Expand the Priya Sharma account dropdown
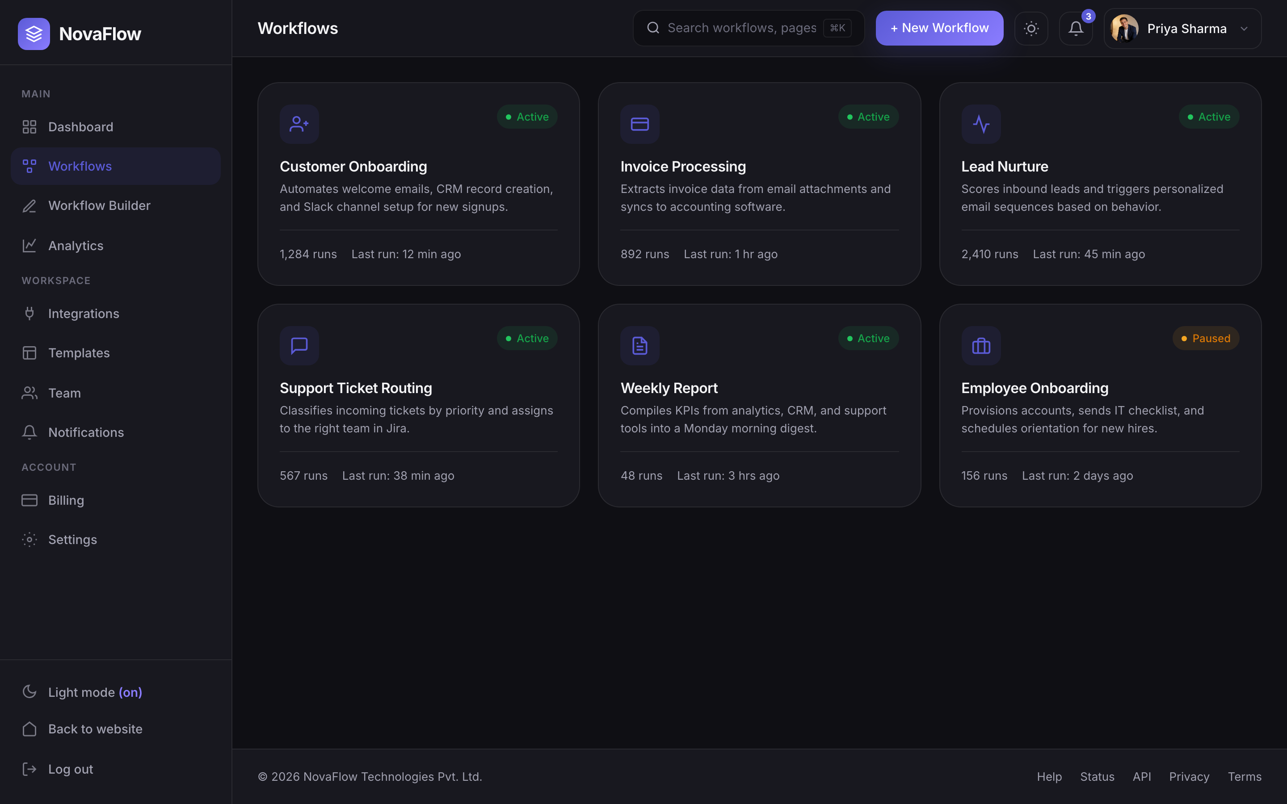The image size is (1287, 804). pyautogui.click(x=1244, y=29)
